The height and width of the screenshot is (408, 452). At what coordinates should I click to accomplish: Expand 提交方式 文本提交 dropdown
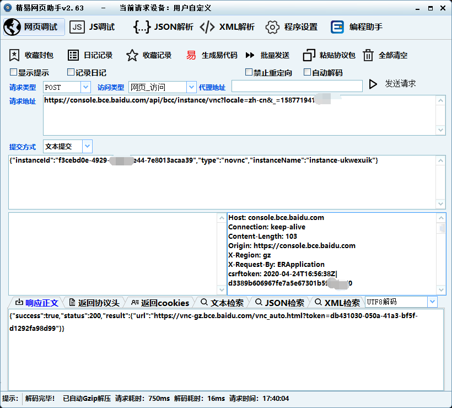point(87,146)
